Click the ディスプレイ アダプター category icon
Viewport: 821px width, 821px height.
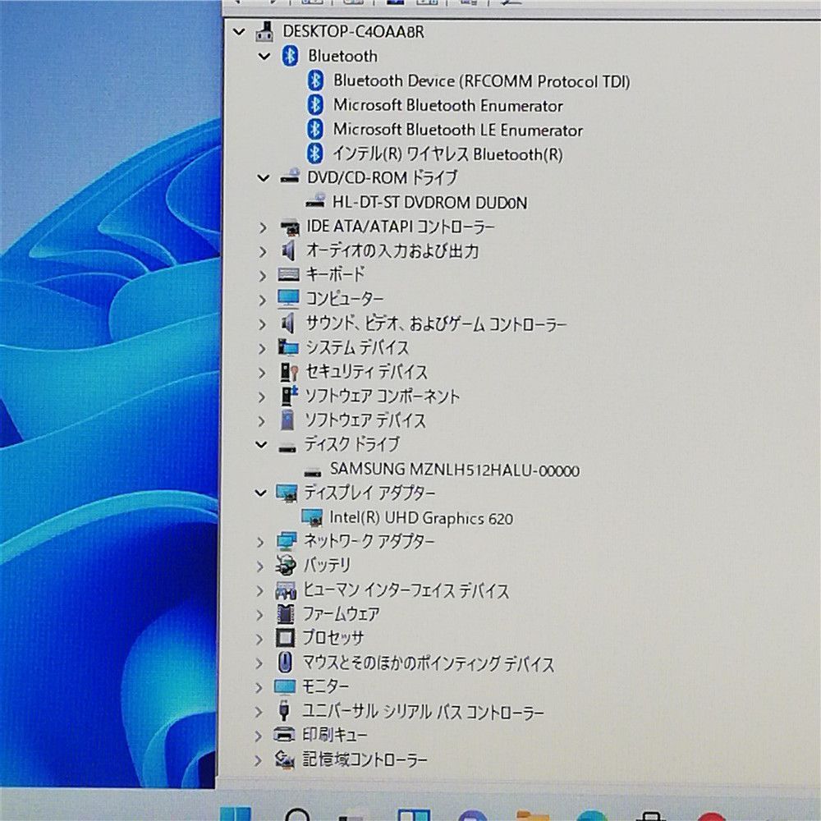pyautogui.click(x=287, y=493)
